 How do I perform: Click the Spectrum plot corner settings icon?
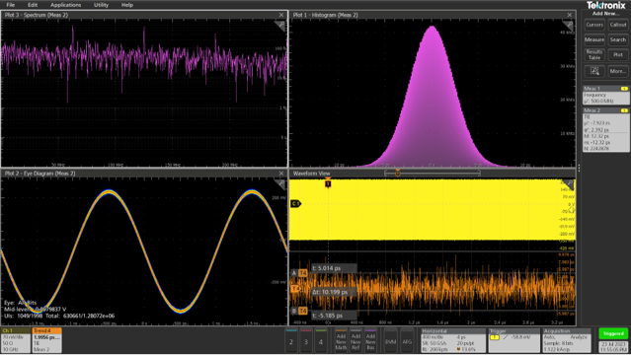[x=280, y=27]
